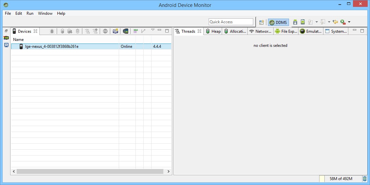Image resolution: width=370 pixels, height=185 pixels.
Task: Click in the Quick Access search field
Action: coord(231,22)
